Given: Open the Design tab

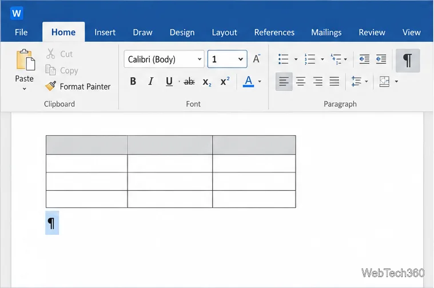Looking at the screenshot, I should pos(182,33).
